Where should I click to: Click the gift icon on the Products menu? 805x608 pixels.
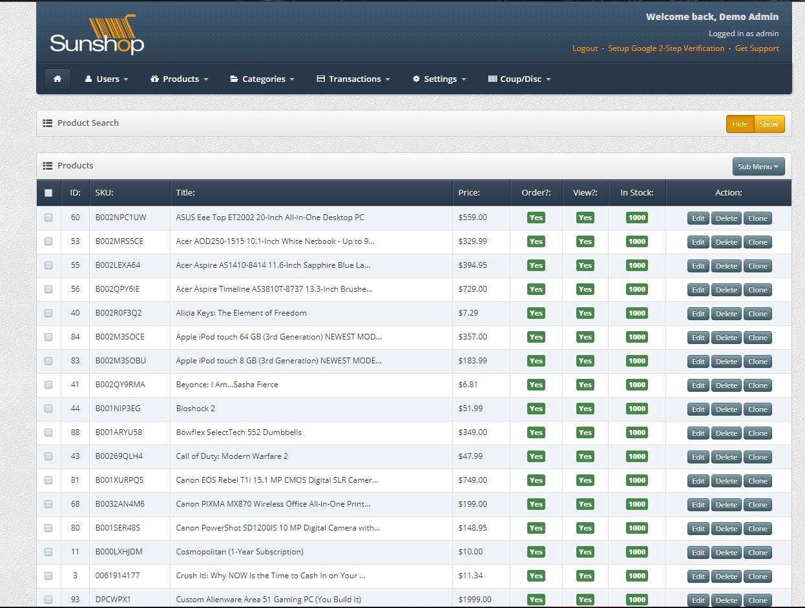point(154,79)
